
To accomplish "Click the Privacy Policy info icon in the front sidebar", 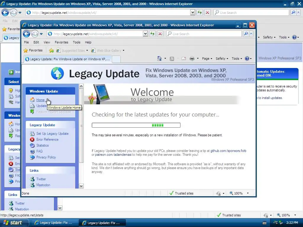I will point(32,157).
